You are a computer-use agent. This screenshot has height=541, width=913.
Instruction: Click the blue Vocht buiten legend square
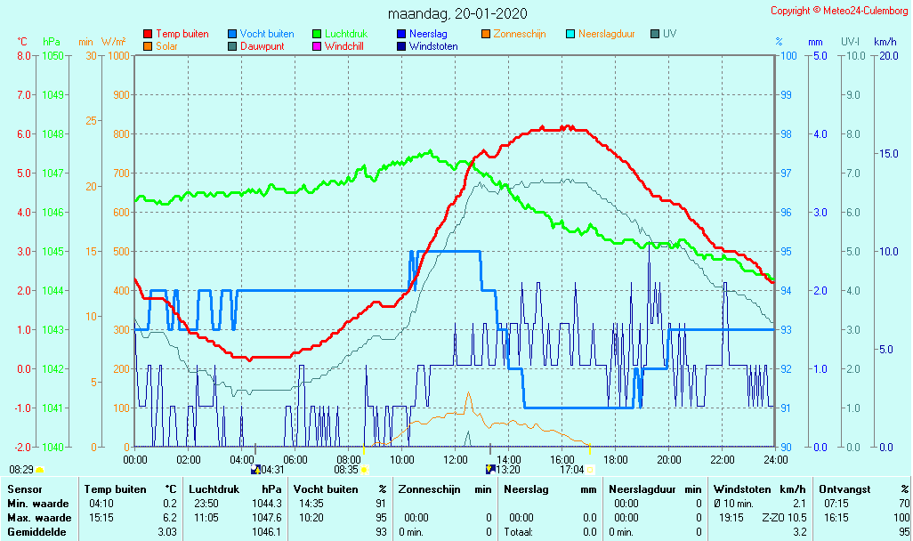point(232,35)
